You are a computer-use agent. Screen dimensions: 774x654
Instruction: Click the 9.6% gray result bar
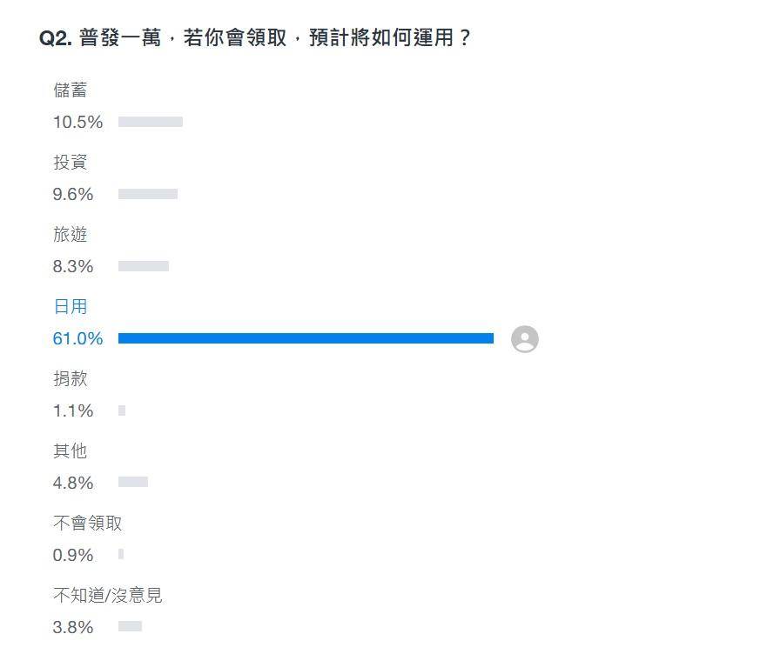148,194
